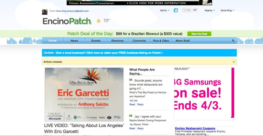The width and height of the screenshot is (263, 136).
Task: Click the sun weather icon
Action: click(x=99, y=21)
